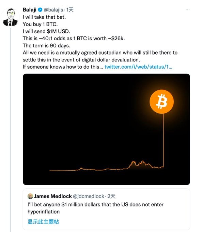The image size is (202, 232).
Task: Click the orange Bitcoin logo in image
Action: click(161, 102)
